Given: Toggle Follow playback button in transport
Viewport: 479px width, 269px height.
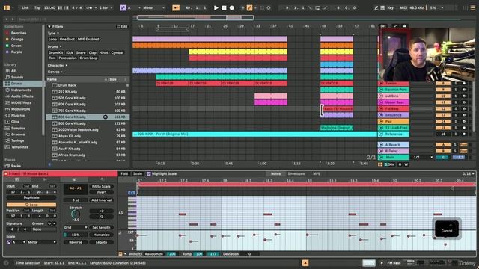Looking at the screenshot, I should tap(176, 7).
